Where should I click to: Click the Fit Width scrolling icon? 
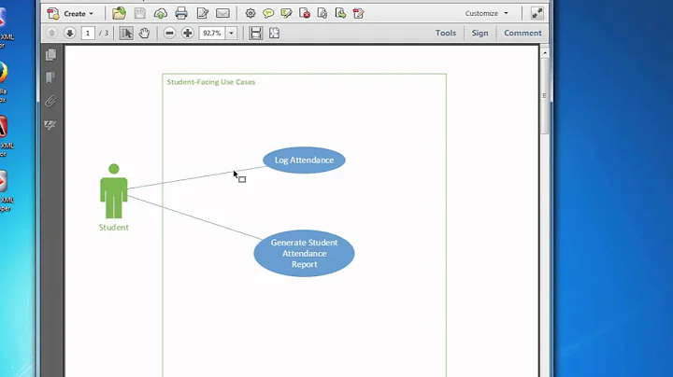256,33
